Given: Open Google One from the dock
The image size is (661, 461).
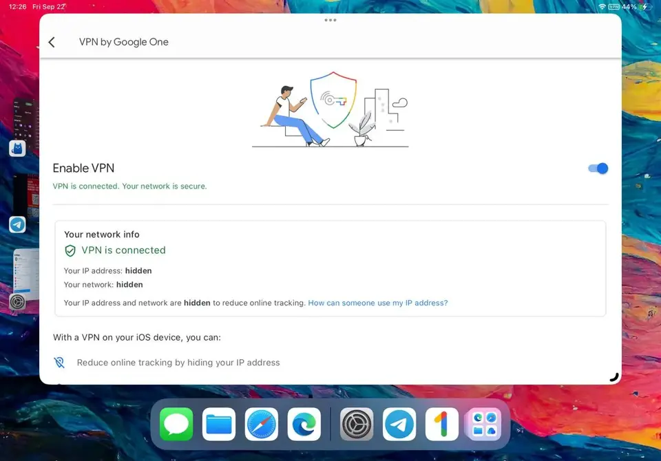Looking at the screenshot, I should tap(442, 424).
